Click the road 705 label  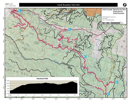click(122, 30)
